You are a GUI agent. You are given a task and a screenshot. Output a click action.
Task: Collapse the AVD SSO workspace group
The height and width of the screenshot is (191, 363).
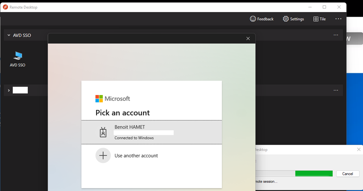pos(9,35)
